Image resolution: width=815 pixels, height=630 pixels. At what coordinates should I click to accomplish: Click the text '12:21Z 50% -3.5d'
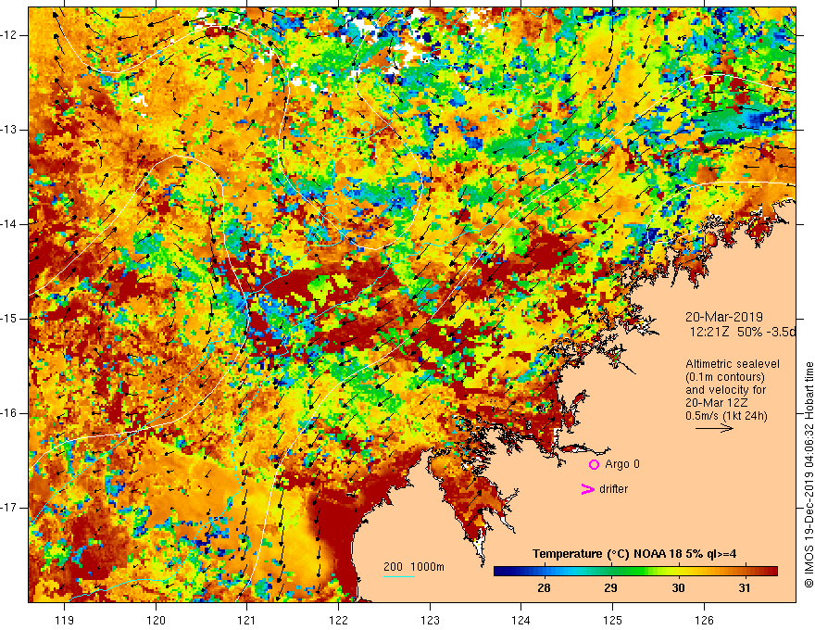(743, 333)
